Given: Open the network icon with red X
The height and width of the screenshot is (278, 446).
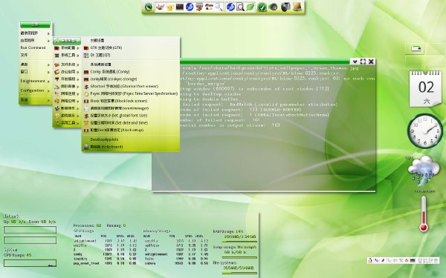Looking at the screenshot, I should [199, 7].
